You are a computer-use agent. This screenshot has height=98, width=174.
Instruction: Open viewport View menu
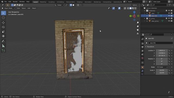[18, 8]
